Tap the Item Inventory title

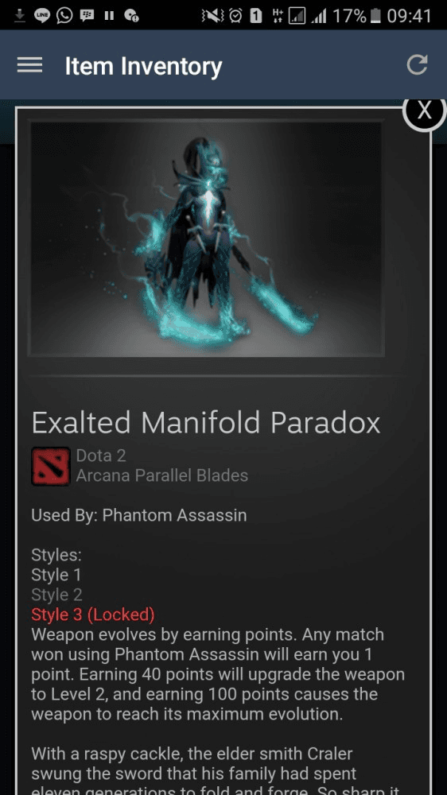144,67
